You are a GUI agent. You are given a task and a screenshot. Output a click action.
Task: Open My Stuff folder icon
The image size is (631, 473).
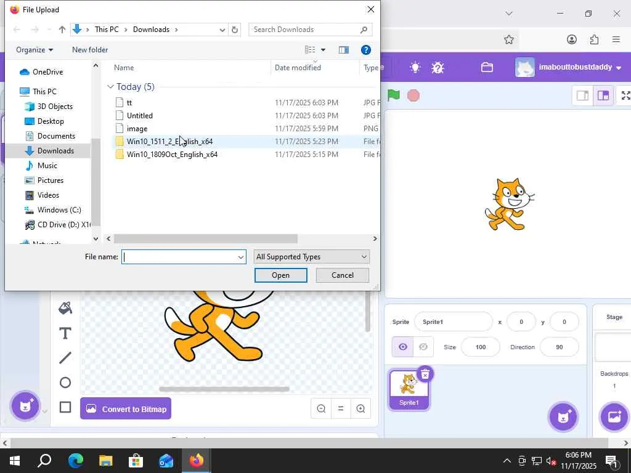click(x=487, y=67)
